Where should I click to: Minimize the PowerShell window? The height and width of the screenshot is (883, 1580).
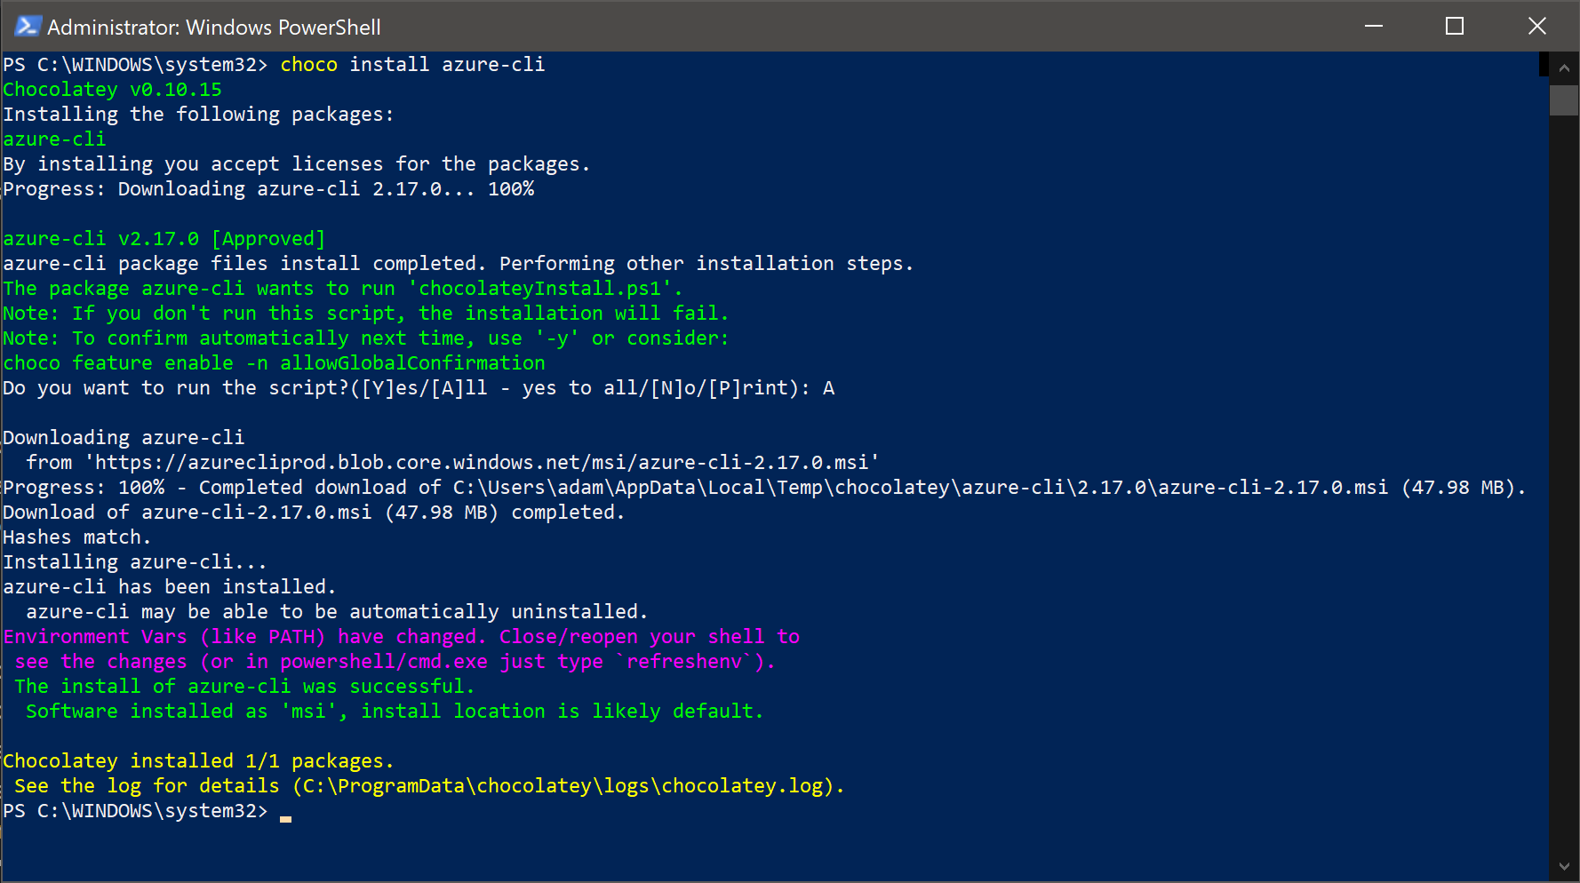(x=1374, y=27)
